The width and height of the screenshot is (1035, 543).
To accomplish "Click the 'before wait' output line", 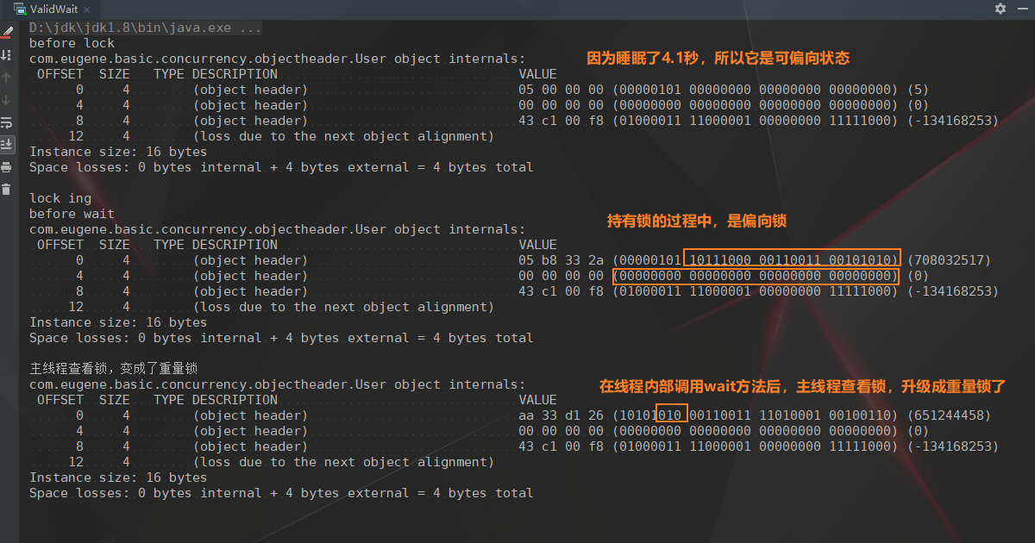I will [72, 214].
